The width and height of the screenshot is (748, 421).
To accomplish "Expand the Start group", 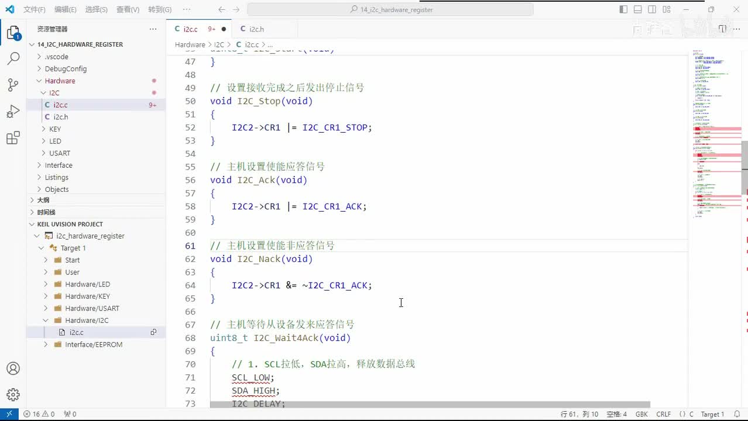I will tap(72, 260).
